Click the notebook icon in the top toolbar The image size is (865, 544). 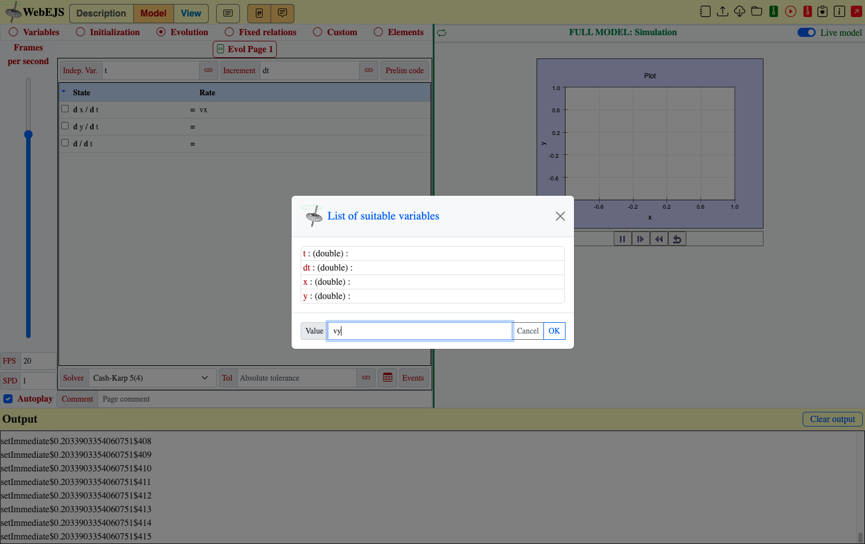(x=705, y=11)
